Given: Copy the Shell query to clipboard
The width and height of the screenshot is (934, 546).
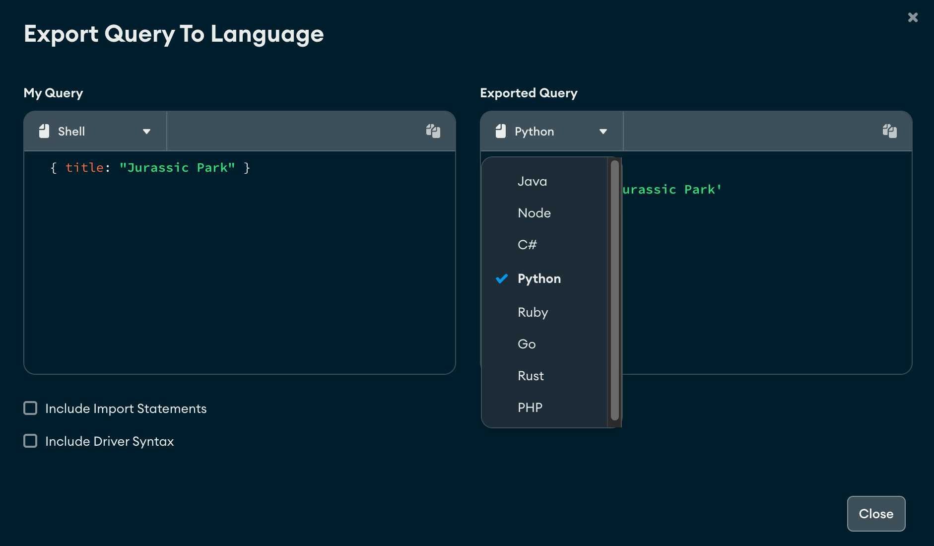Looking at the screenshot, I should [433, 131].
